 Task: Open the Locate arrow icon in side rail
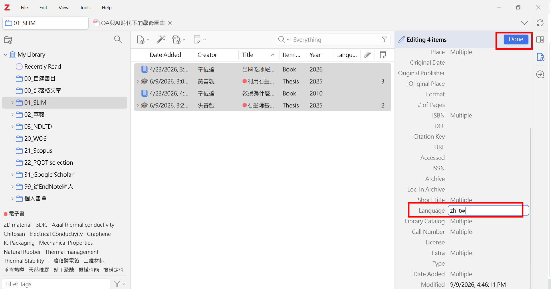[x=540, y=75]
